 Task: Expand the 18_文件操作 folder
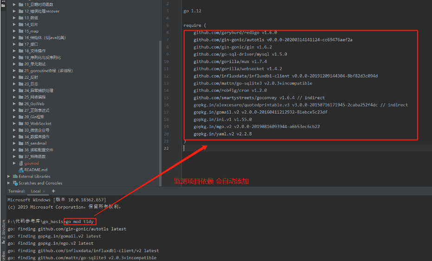click(14, 51)
